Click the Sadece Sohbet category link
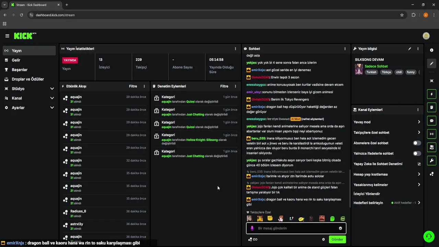The width and height of the screenshot is (439, 247). 376,66
